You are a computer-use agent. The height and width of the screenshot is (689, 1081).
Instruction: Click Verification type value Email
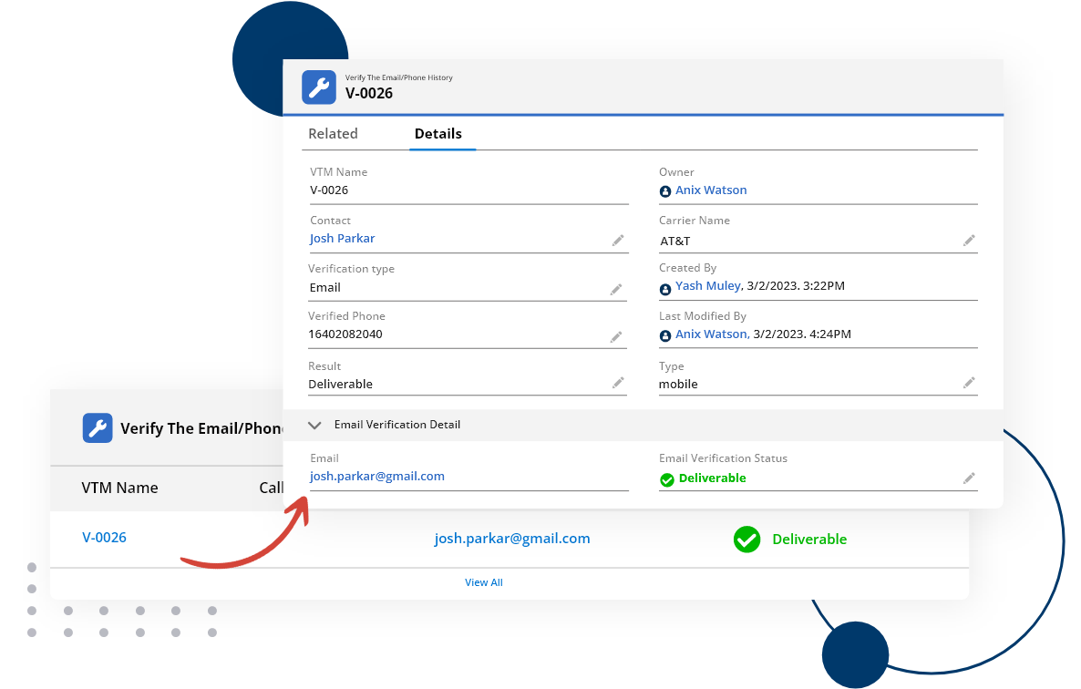tap(324, 288)
